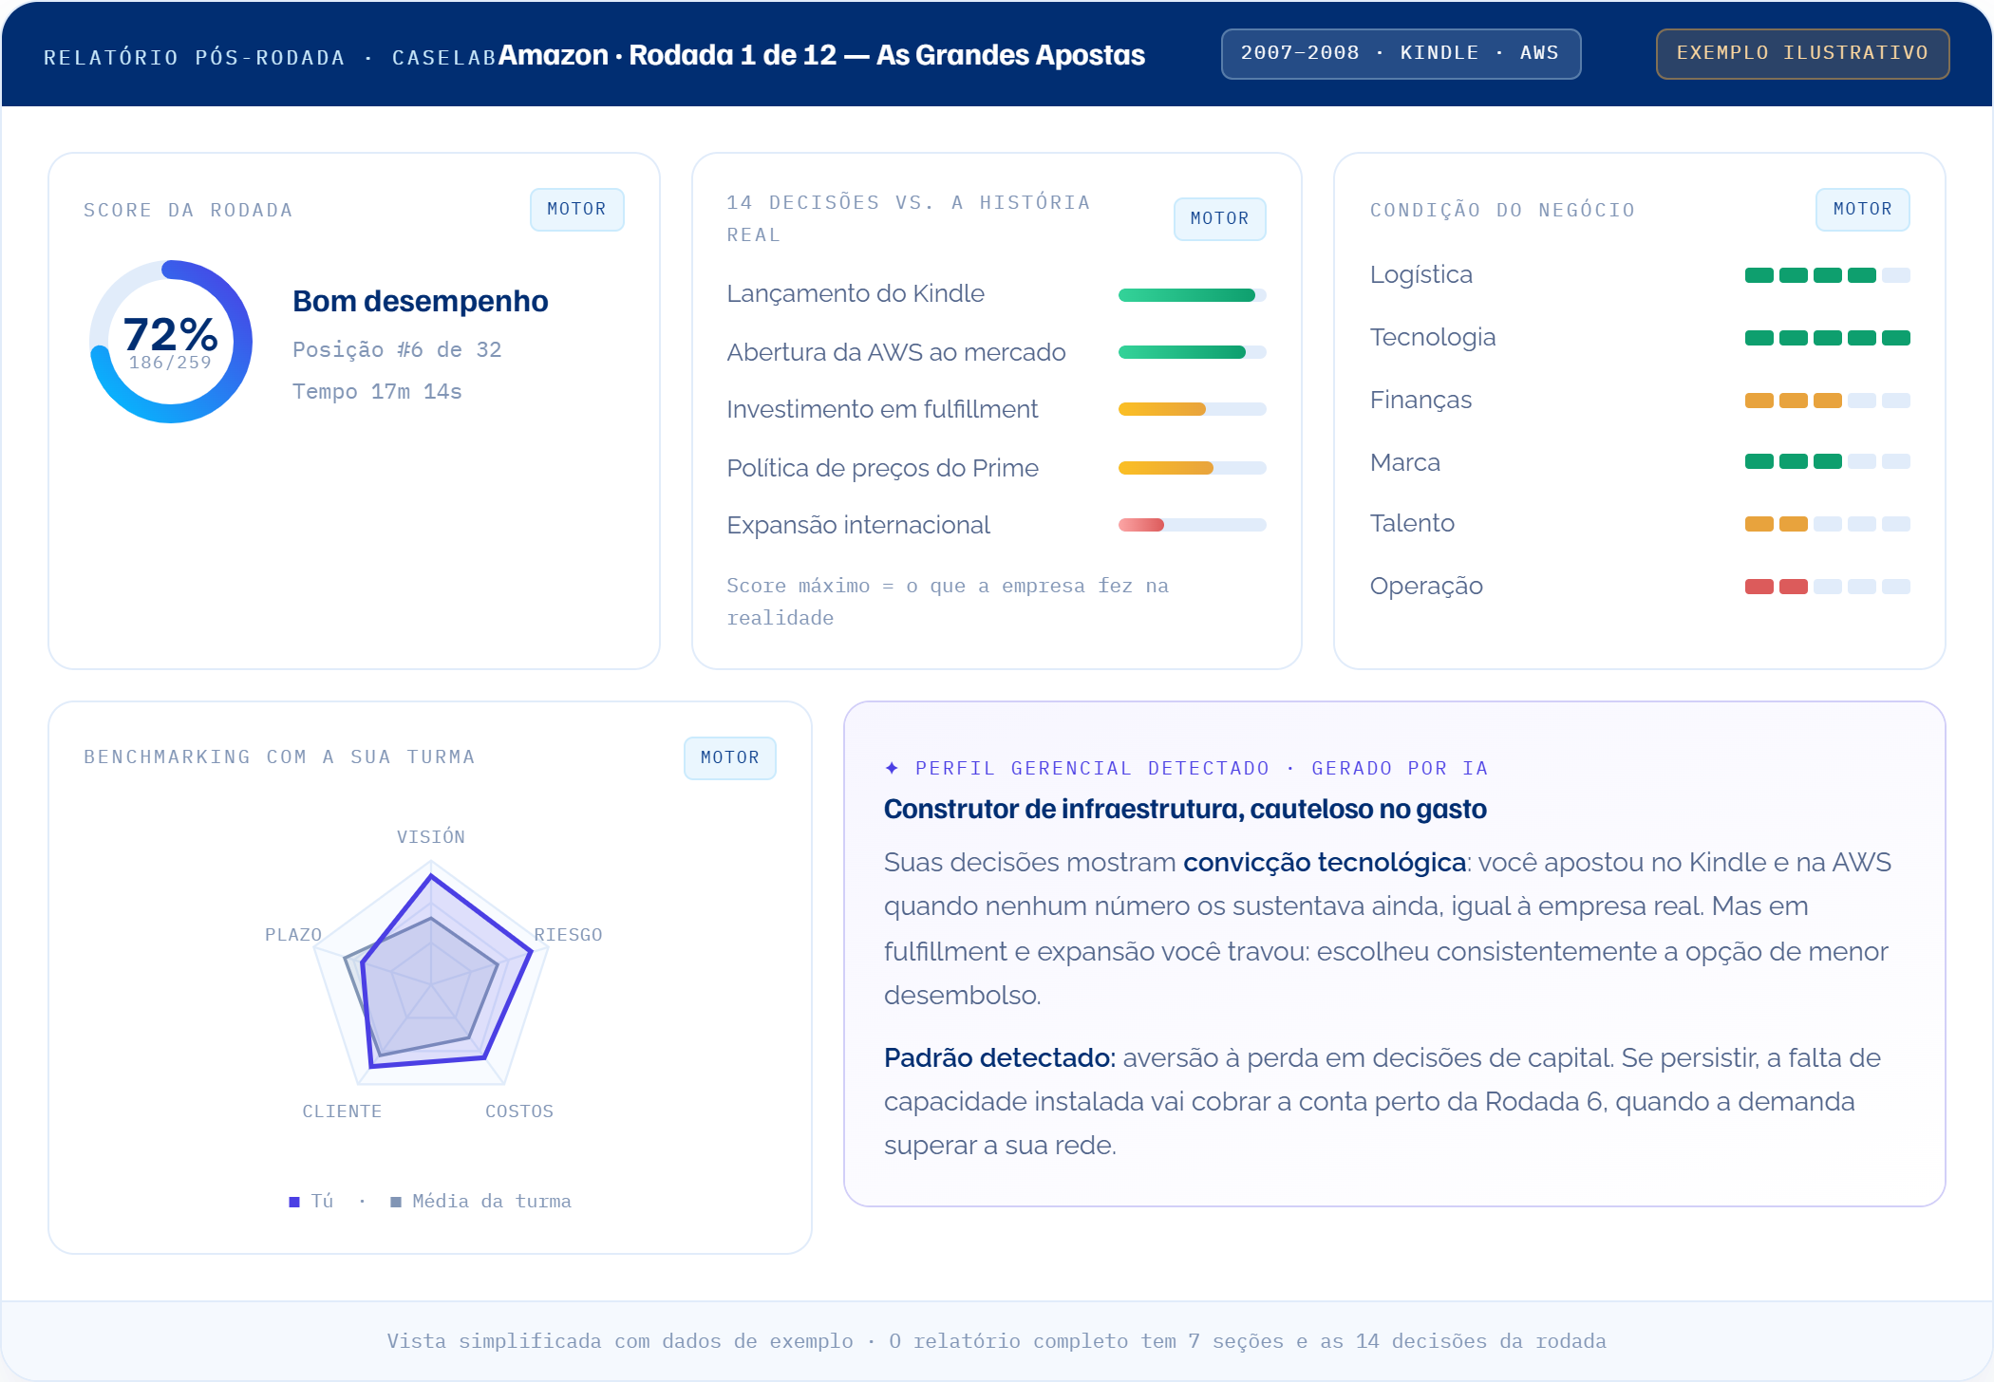Click the MOTOR badge in Benchmarking card
1994x1382 pixels.
pos(729,758)
